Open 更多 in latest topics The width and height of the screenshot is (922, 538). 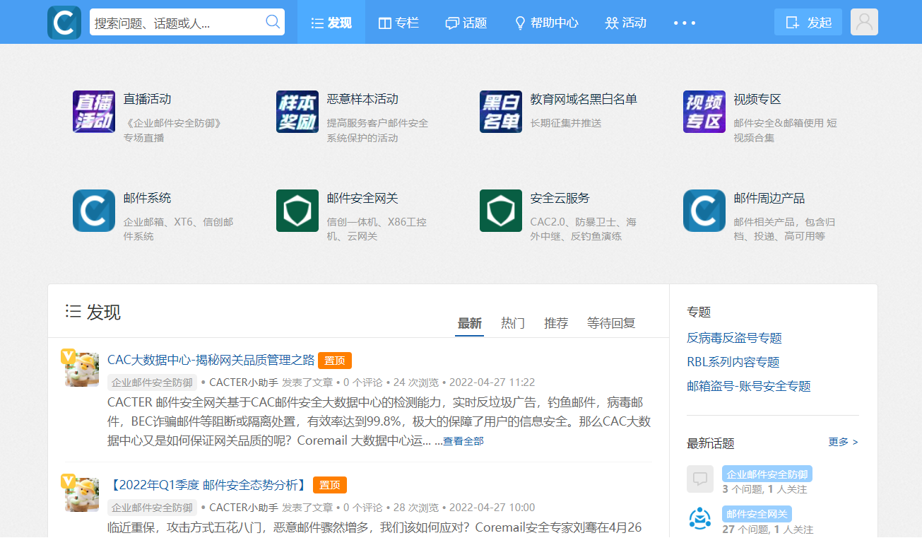pos(843,442)
